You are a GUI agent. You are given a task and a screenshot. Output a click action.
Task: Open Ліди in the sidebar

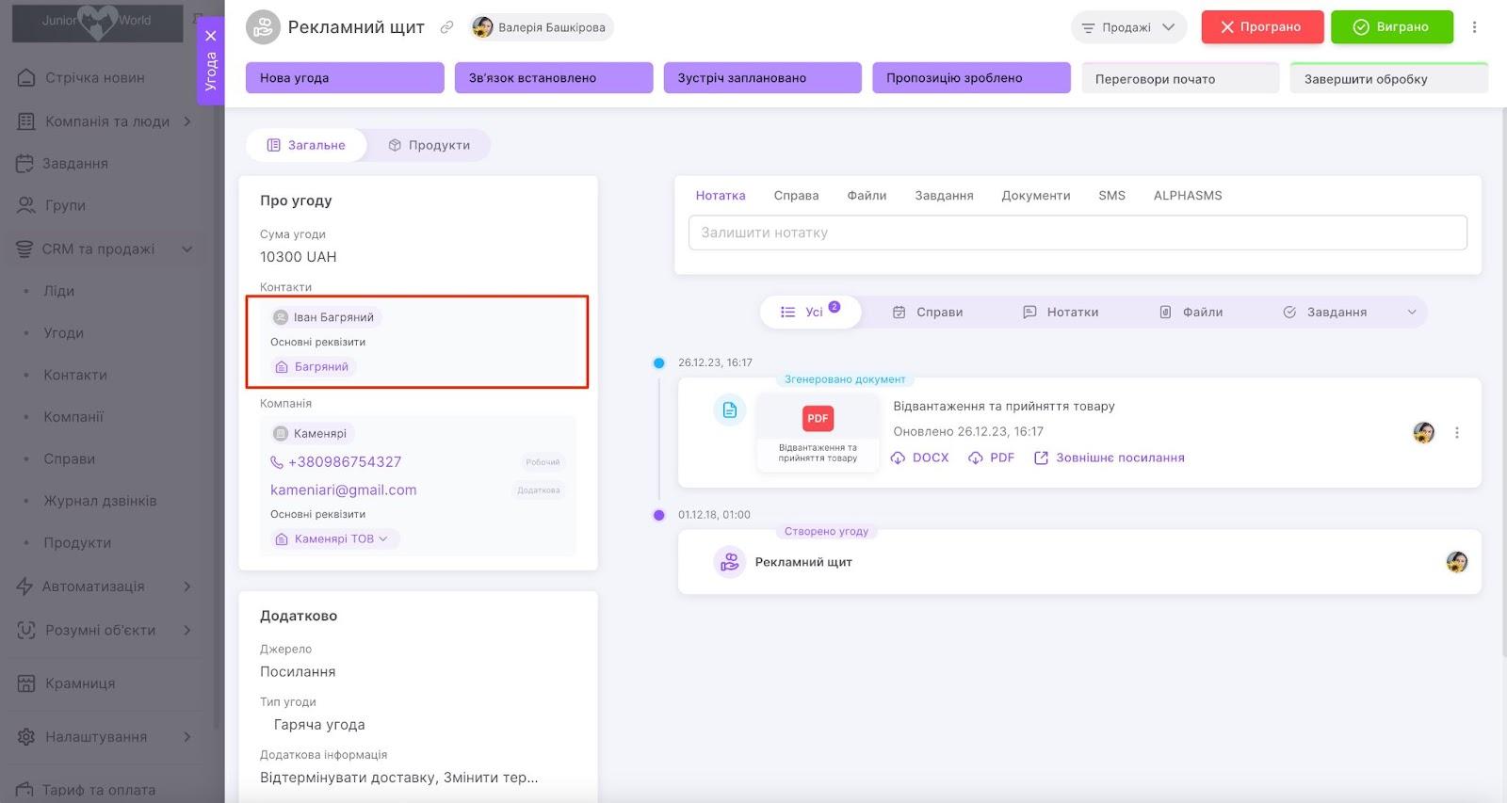click(58, 291)
